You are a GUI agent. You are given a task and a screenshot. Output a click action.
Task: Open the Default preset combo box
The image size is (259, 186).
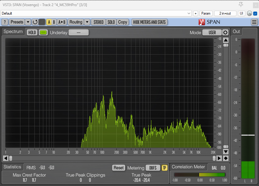(x=96, y=13)
